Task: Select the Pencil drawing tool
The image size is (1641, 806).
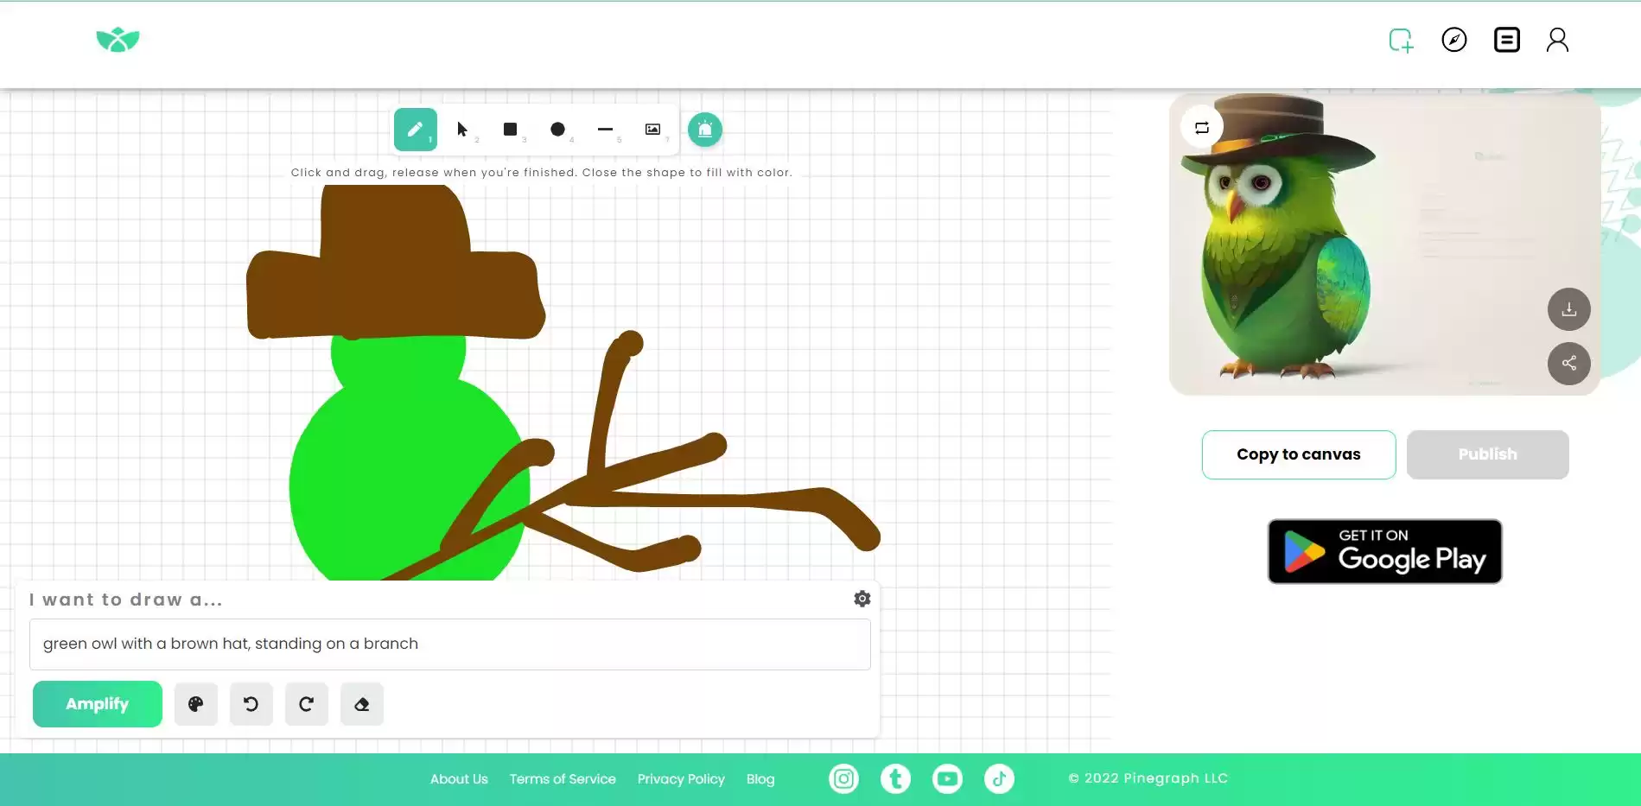Action: coord(415,129)
